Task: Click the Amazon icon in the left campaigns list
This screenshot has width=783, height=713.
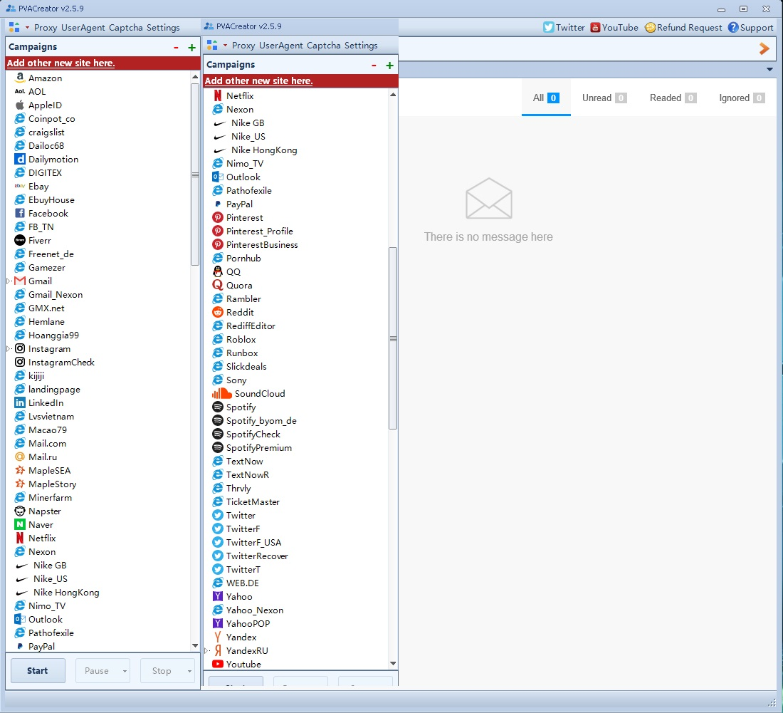Action: pos(19,78)
